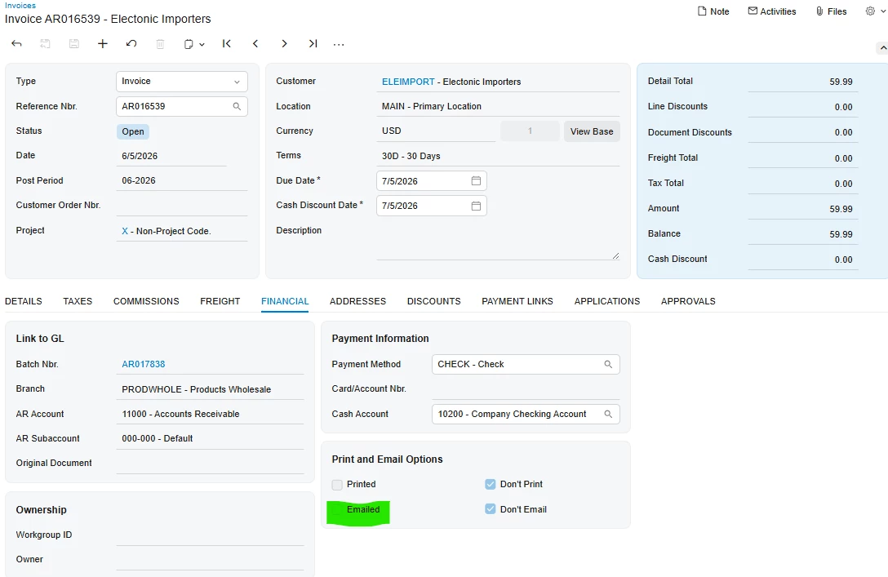The height and width of the screenshot is (577, 888).
Task: Click the Workgroup ID field
Action: (x=210, y=535)
